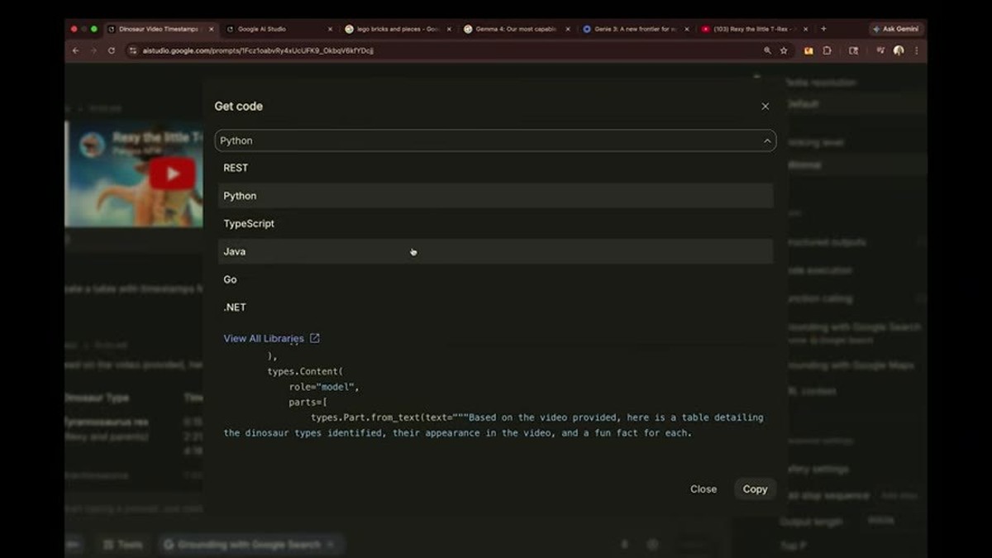Open a new browser tab with plus
The image size is (992, 558).
tap(823, 29)
